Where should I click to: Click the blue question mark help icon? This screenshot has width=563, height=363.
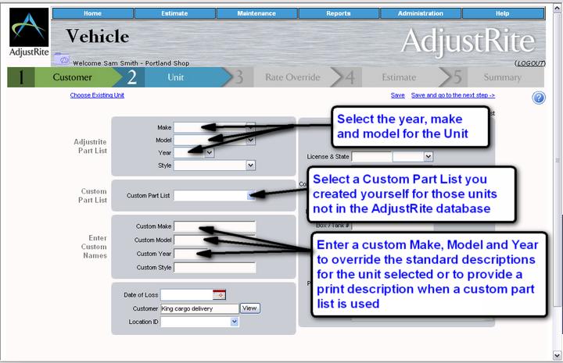click(x=539, y=98)
